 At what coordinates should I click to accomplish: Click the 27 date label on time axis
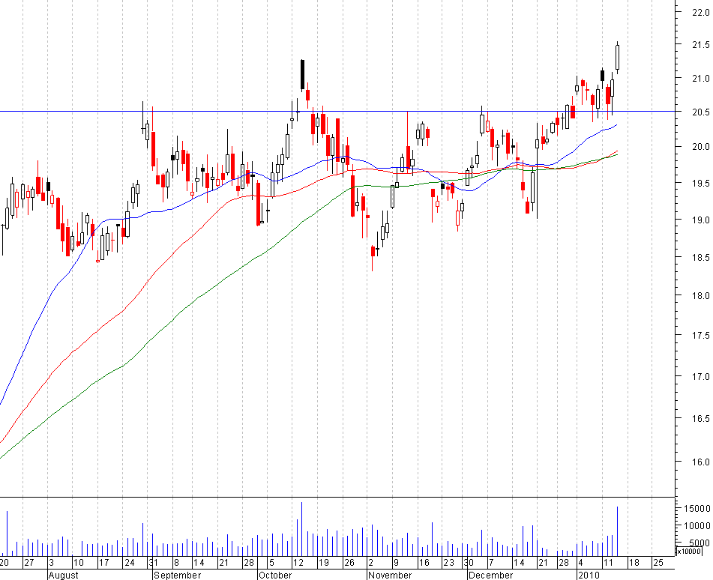tap(29, 562)
